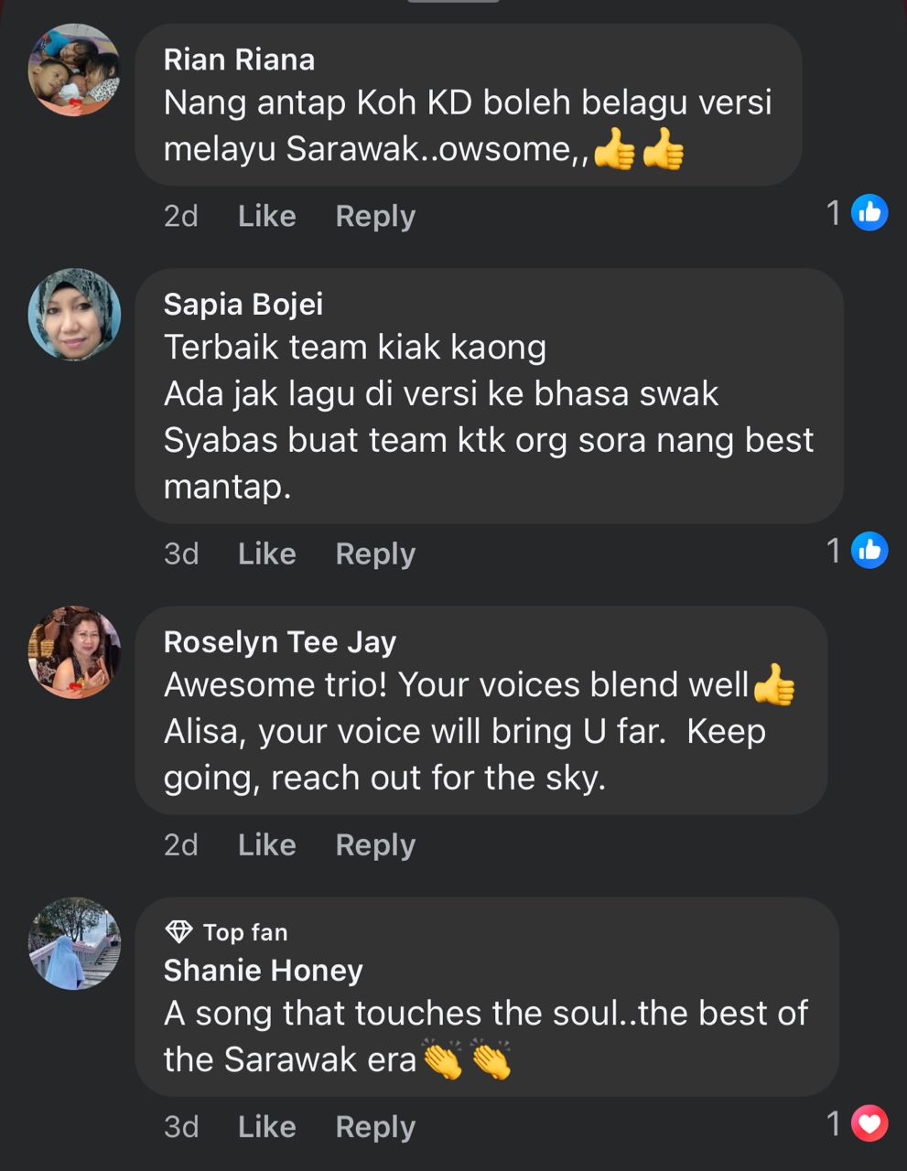Click the Top fan diamond badge icon
The width and height of the screenshot is (907, 1171).
pos(178,932)
